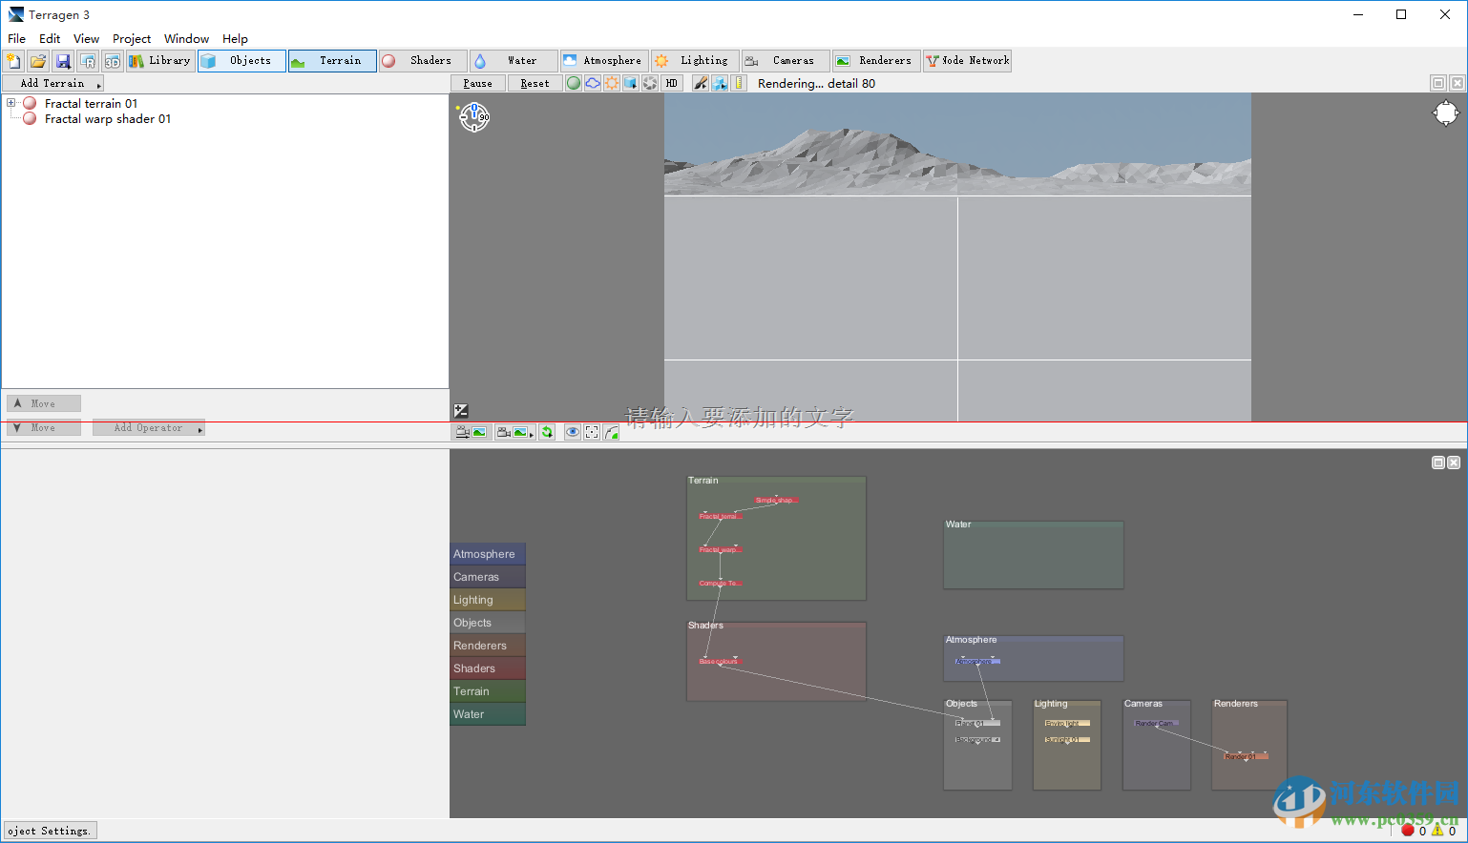Open the Add Operator dropdown
Viewport: 1468px width, 843px height.
coord(149,428)
